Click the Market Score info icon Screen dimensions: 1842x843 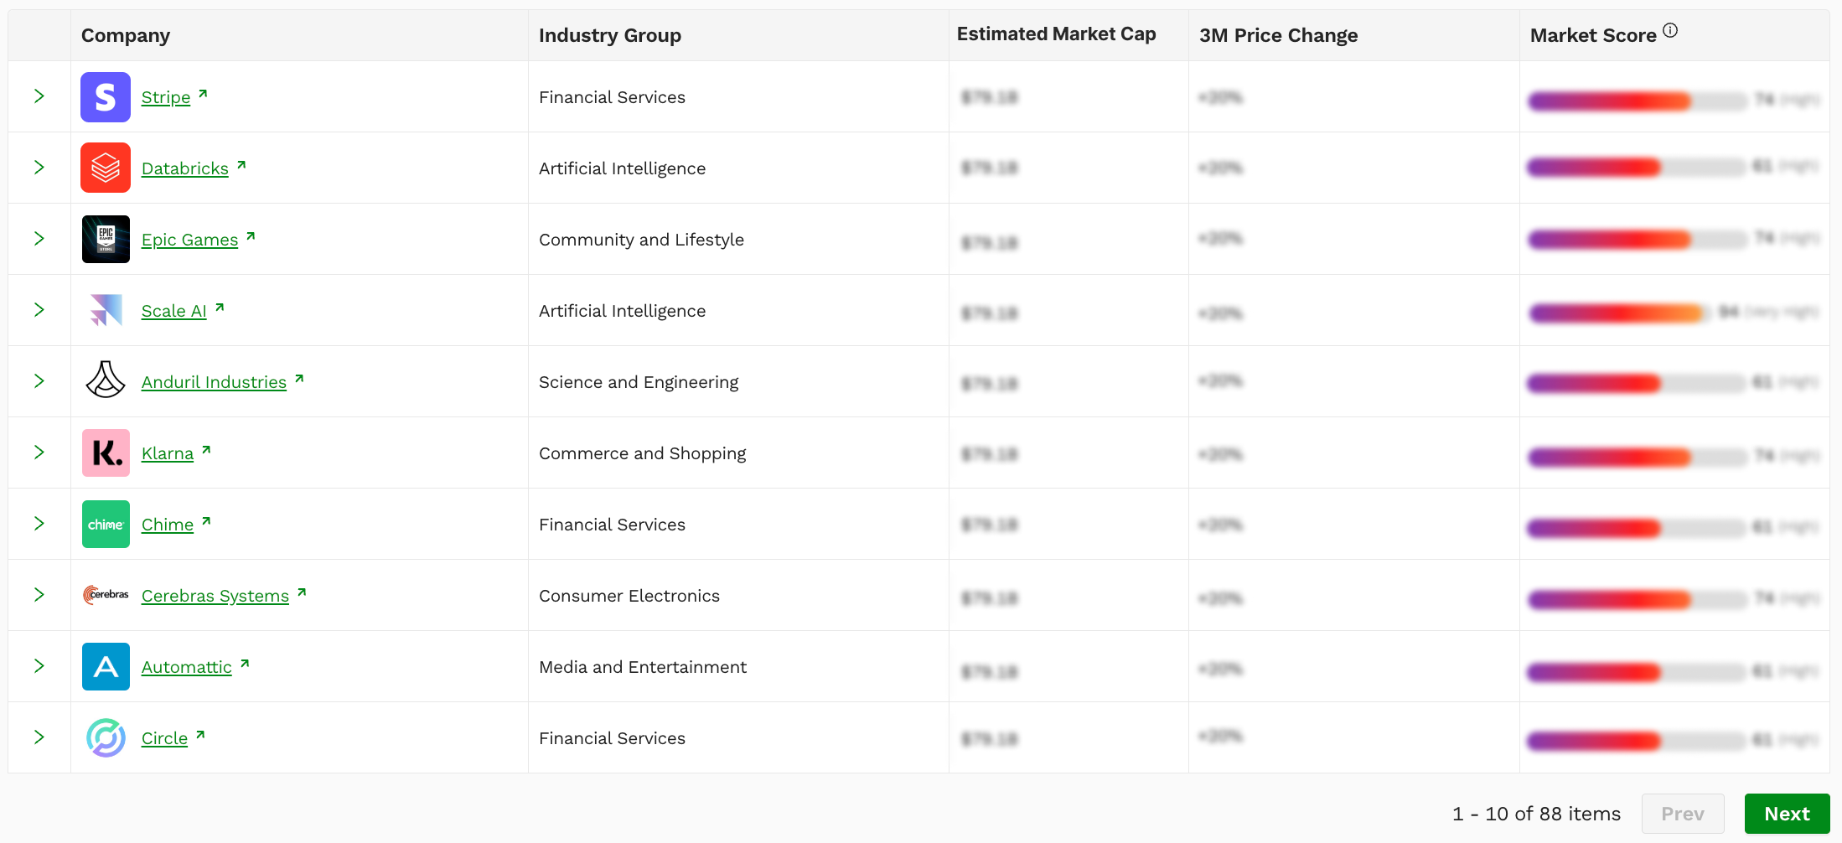click(x=1670, y=31)
